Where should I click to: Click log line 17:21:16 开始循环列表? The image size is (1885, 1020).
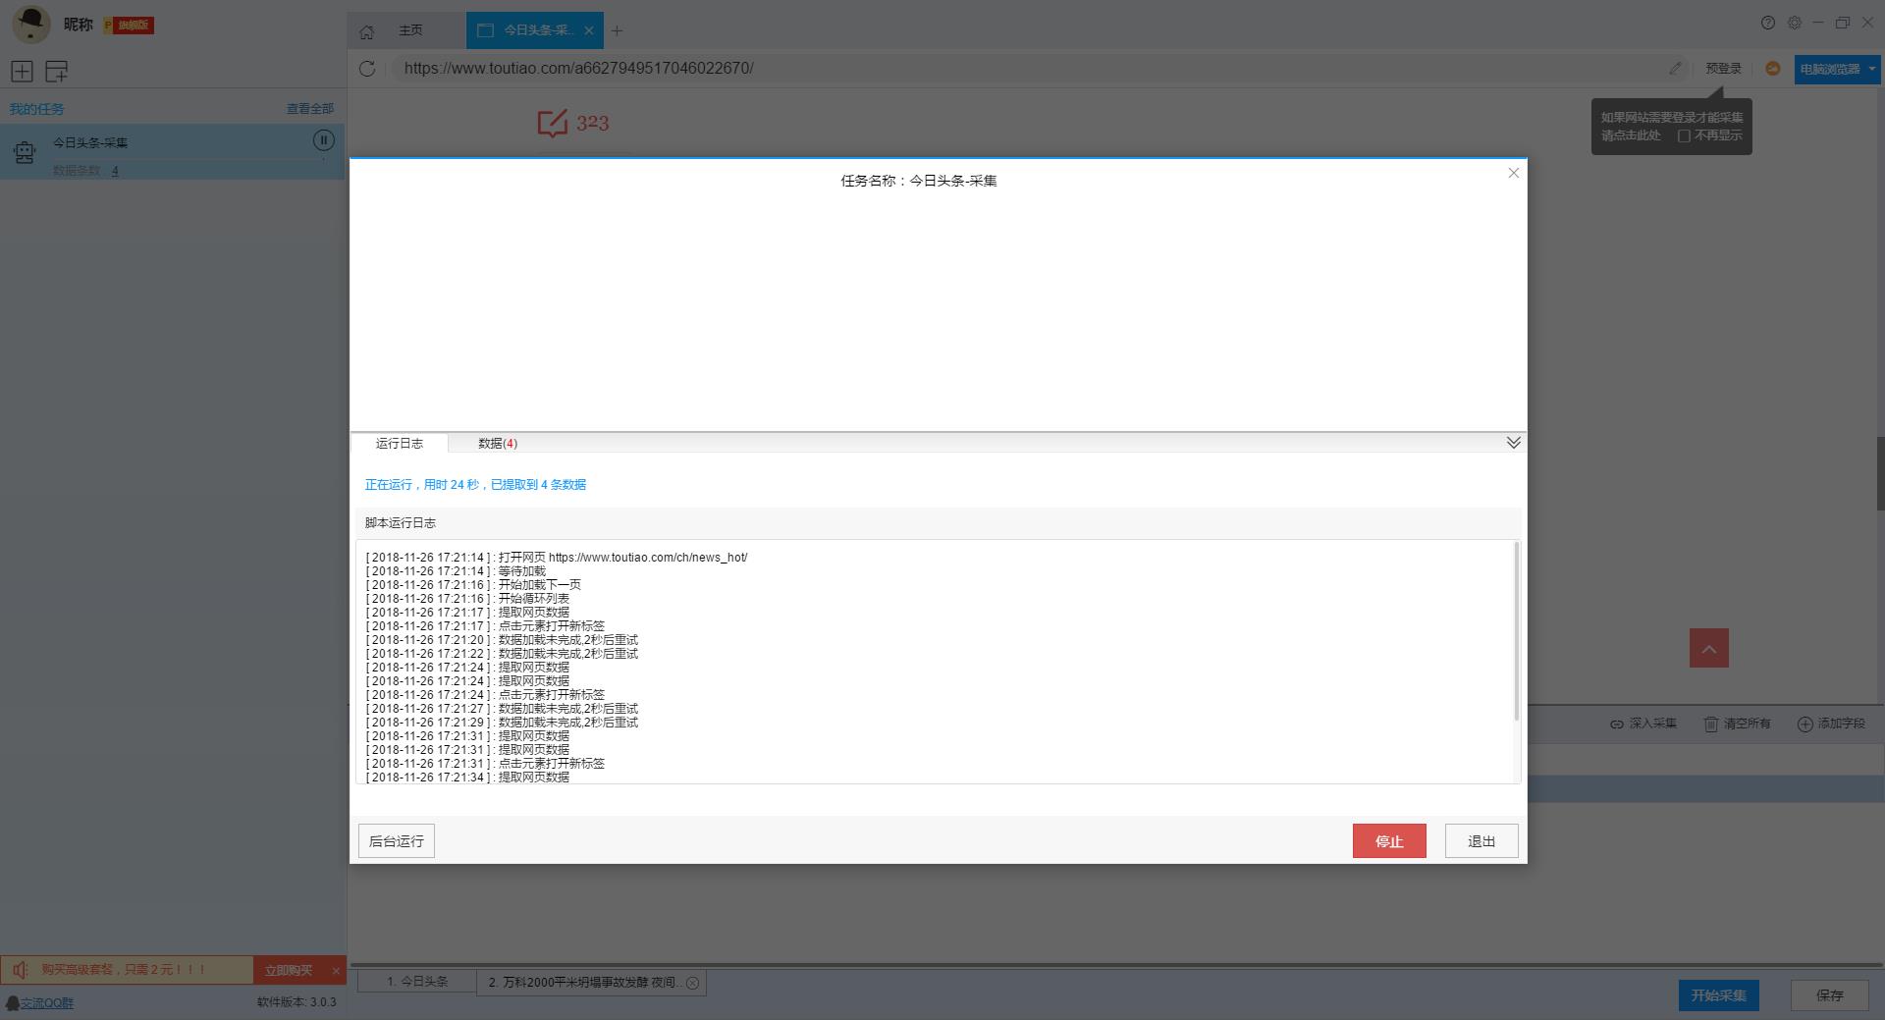pyautogui.click(x=467, y=599)
